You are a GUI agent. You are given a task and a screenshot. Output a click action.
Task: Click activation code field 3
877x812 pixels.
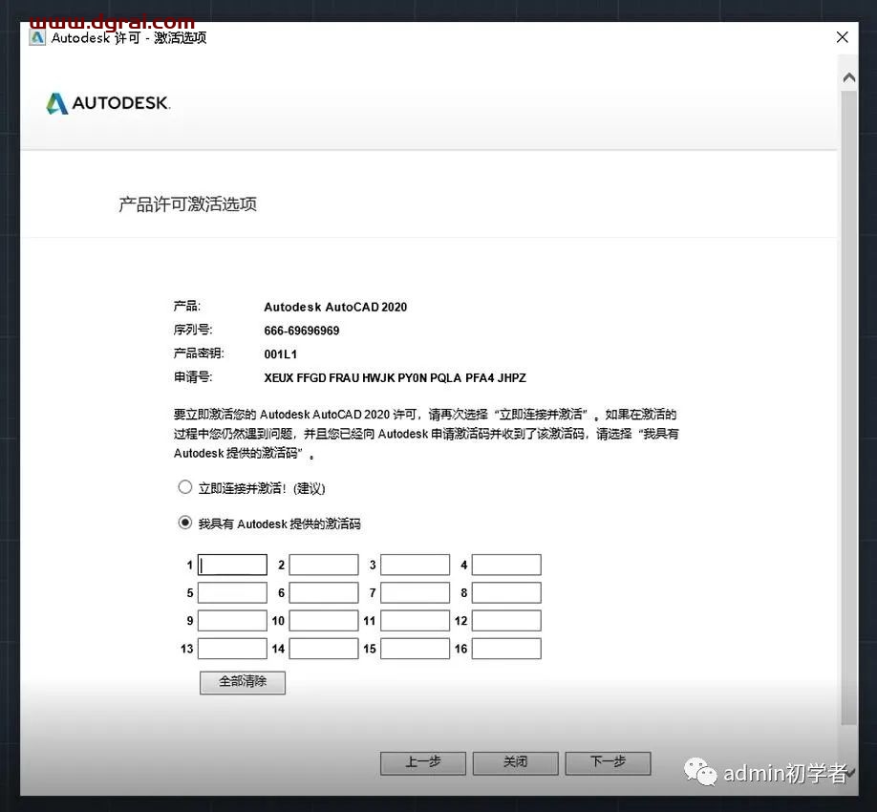[x=415, y=565]
